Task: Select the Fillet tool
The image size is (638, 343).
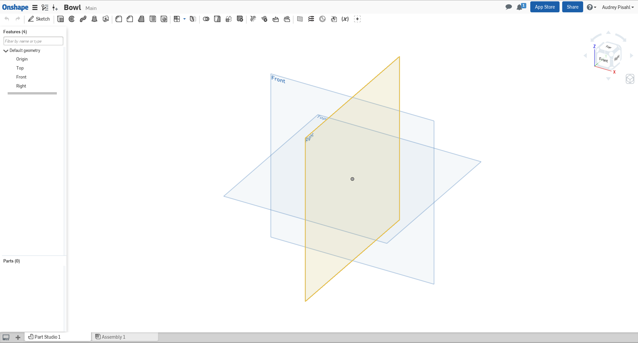Action: (119, 19)
